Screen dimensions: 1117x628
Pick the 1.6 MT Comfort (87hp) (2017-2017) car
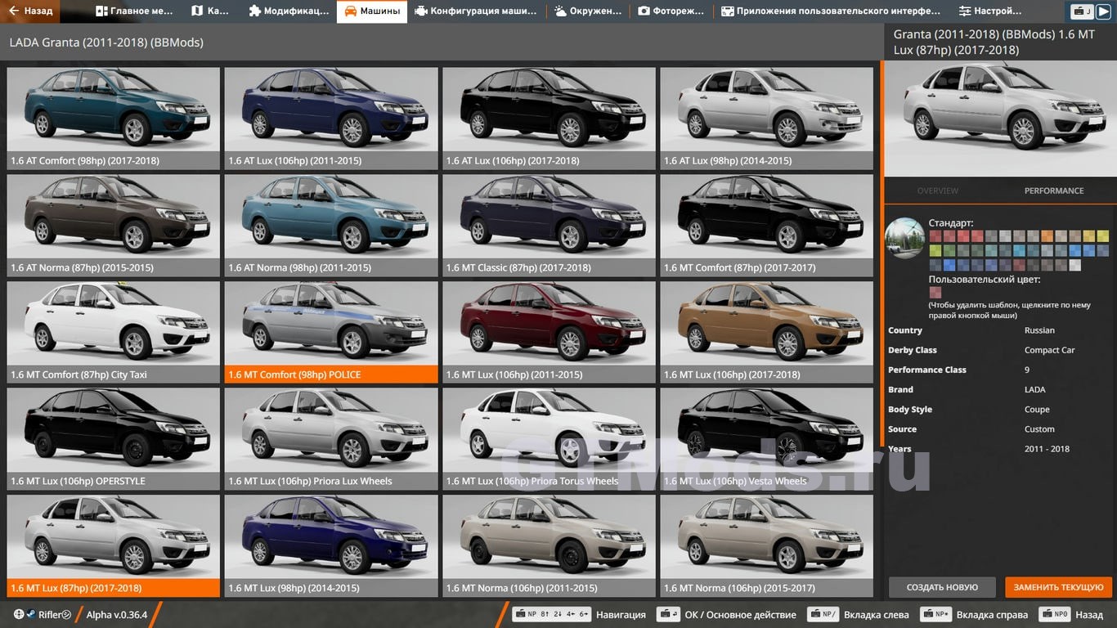click(766, 226)
